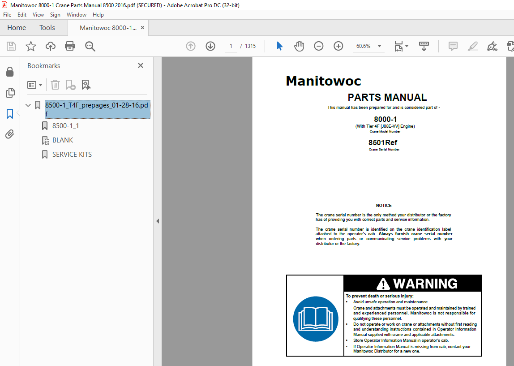Select the 8500-1_T4F_prepages_01-28-16.pdf bookmark
The height and width of the screenshot is (366, 514).
97,109
